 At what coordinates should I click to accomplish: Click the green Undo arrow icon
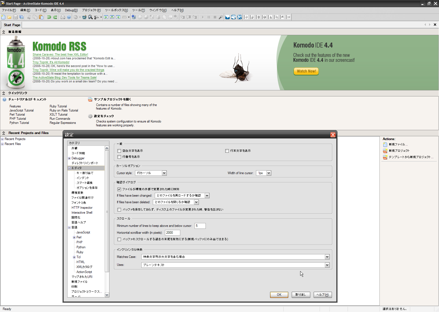pos(49,17)
